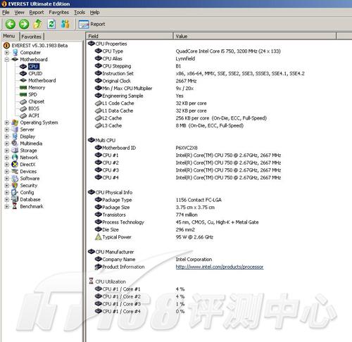The image size is (352, 342).
Task: Expand the Display tree node
Action: [7, 137]
